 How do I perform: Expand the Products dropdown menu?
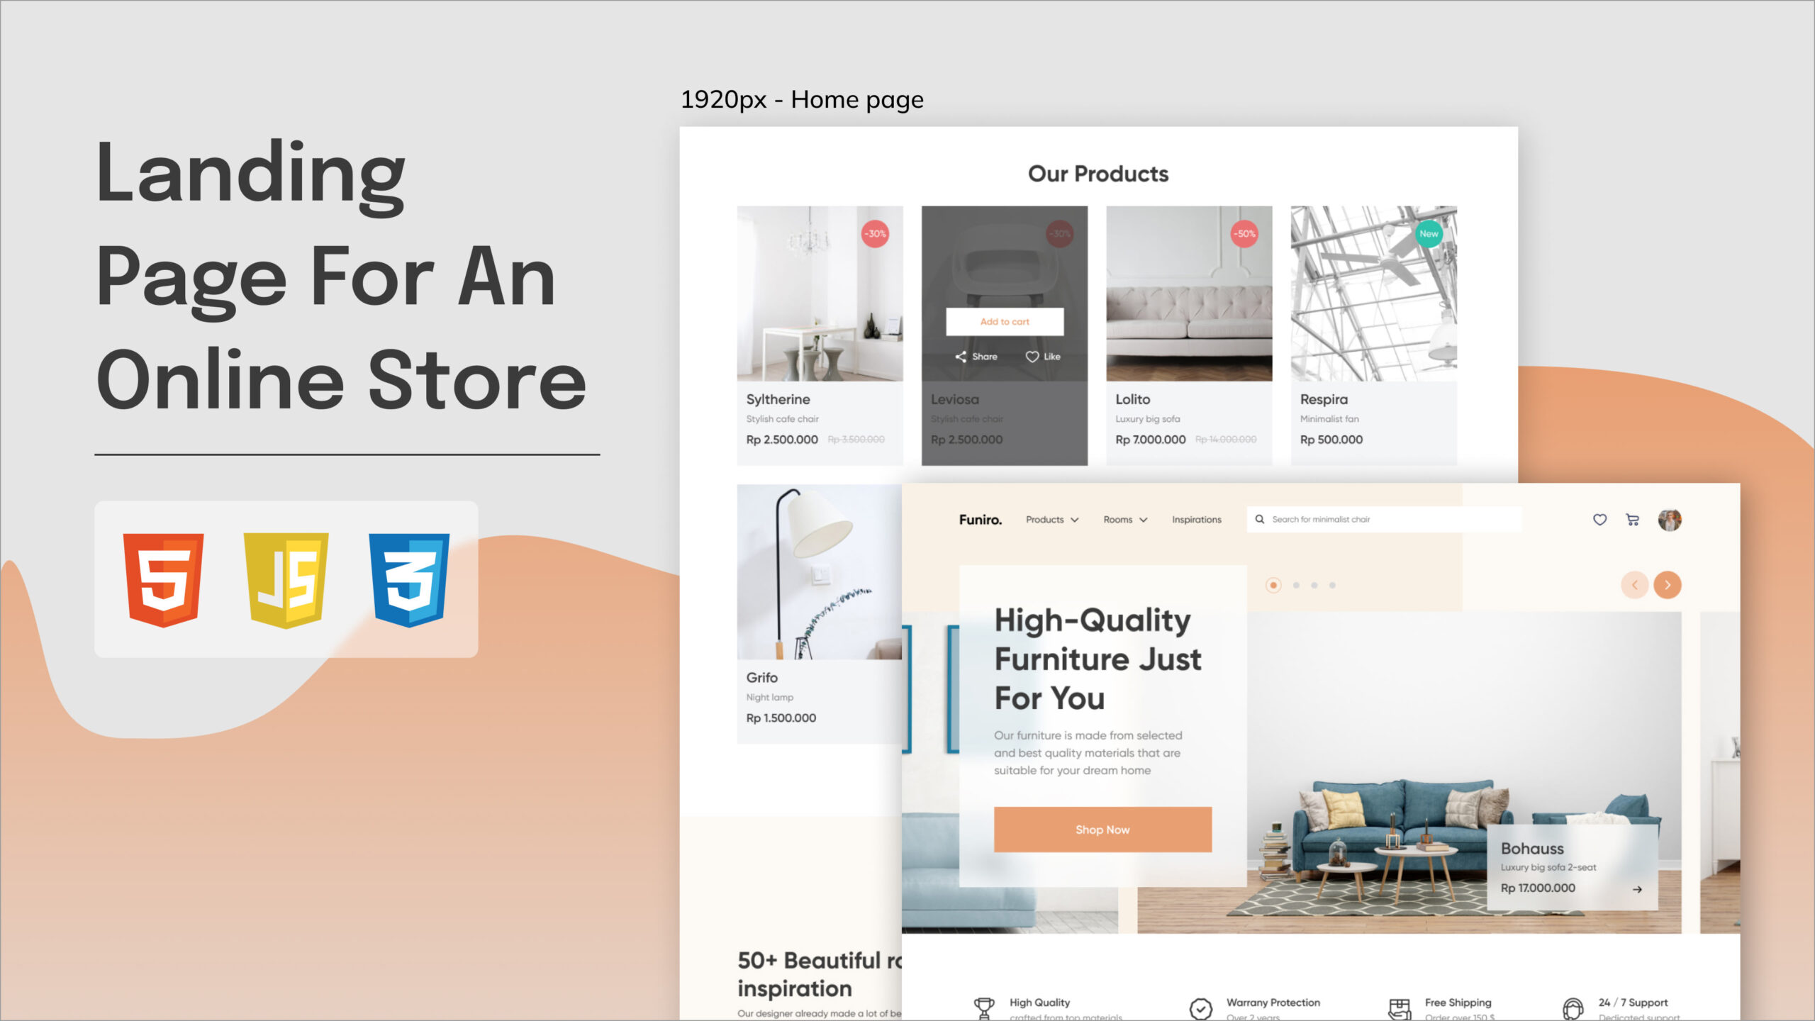pos(1051,520)
